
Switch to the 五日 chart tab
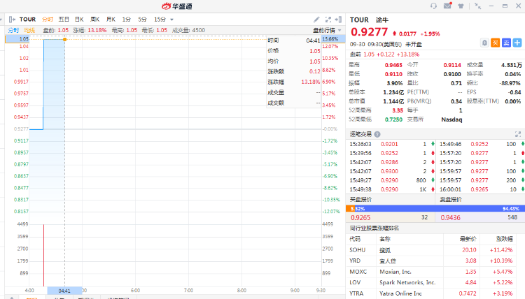click(x=64, y=19)
